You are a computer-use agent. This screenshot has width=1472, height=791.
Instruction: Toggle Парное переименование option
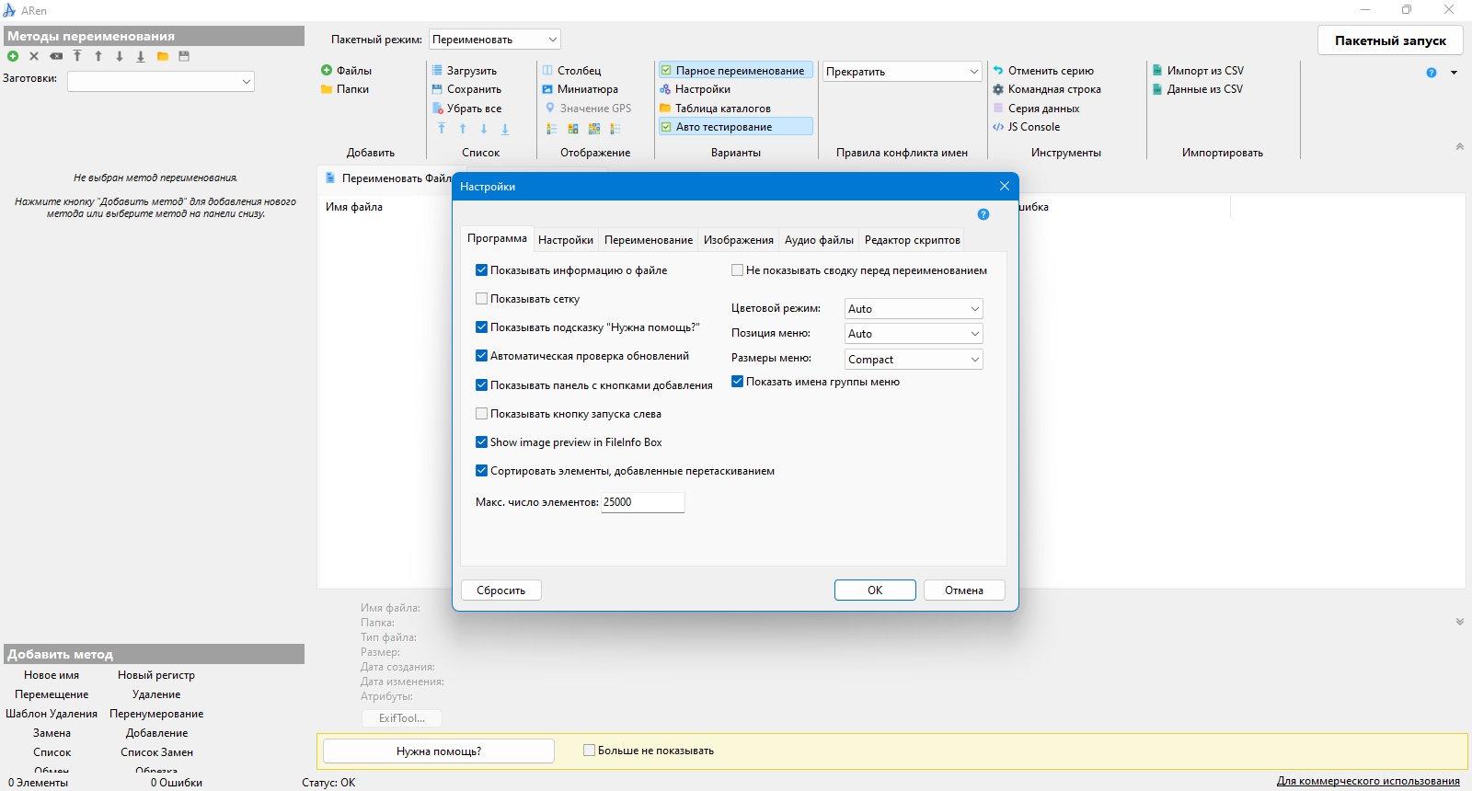coord(735,70)
